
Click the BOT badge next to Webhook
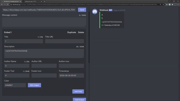[x=111, y=10]
